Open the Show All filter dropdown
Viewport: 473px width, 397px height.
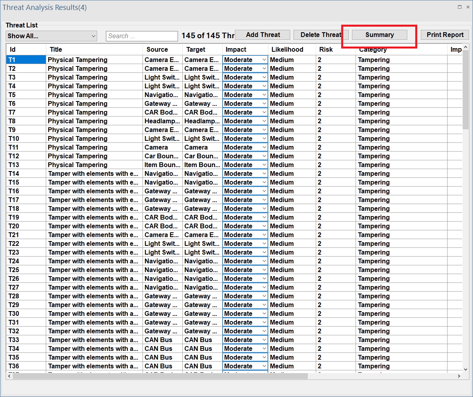(x=51, y=36)
